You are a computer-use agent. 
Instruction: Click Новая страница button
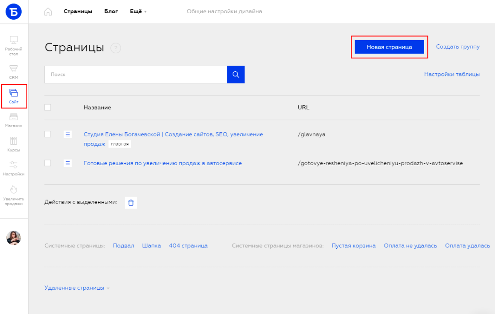click(x=389, y=47)
